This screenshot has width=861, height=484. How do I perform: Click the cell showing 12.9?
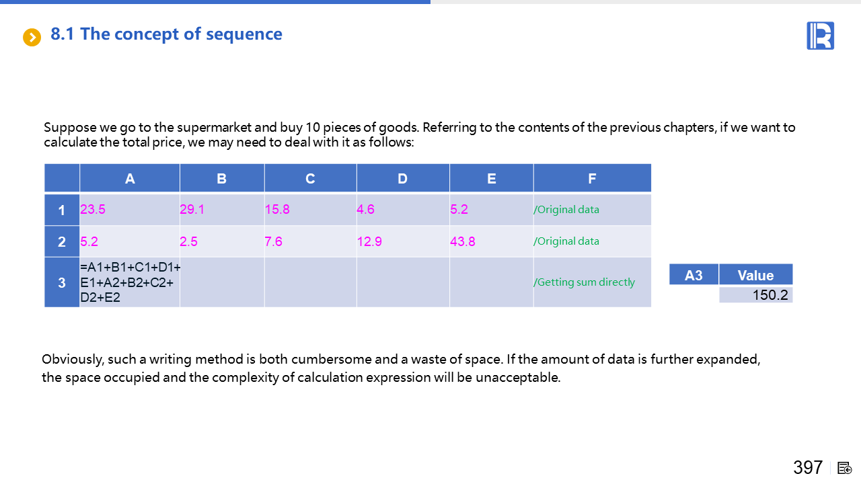(x=369, y=241)
